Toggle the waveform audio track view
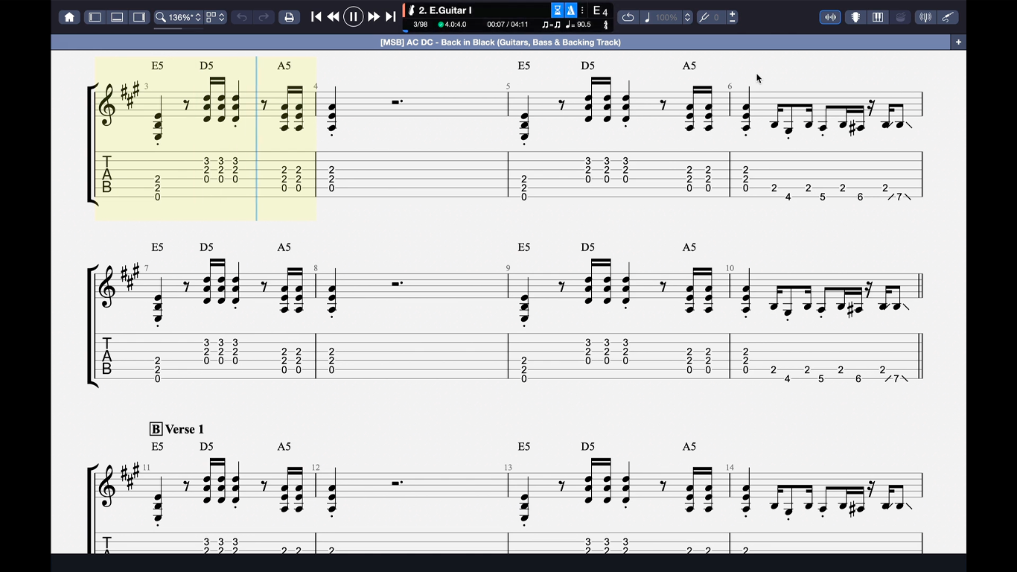Screen dimensions: 1017x572 point(830,17)
